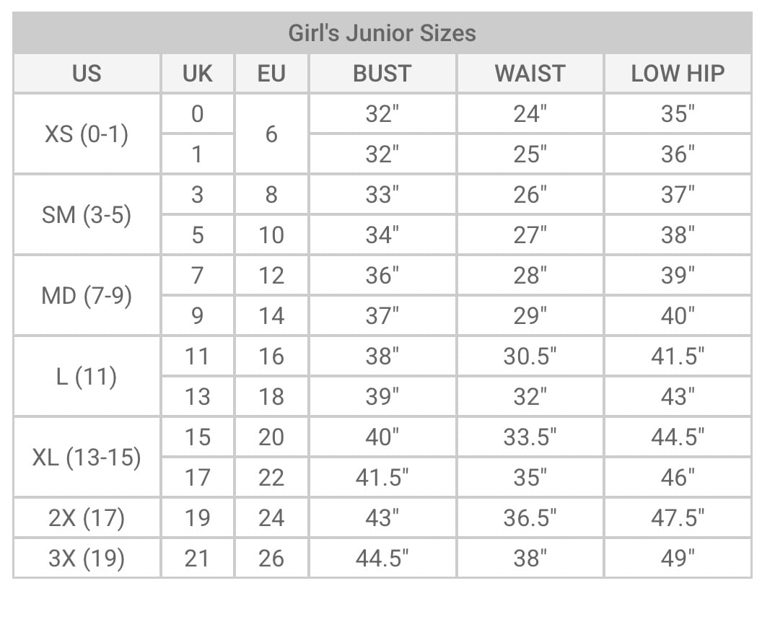Select the WAIST column header
Screen dimensions: 775x617
(x=530, y=73)
